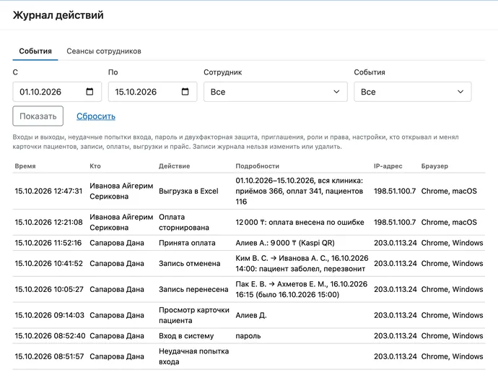Open calendar picker in end date 15.10.2026

tap(185, 92)
